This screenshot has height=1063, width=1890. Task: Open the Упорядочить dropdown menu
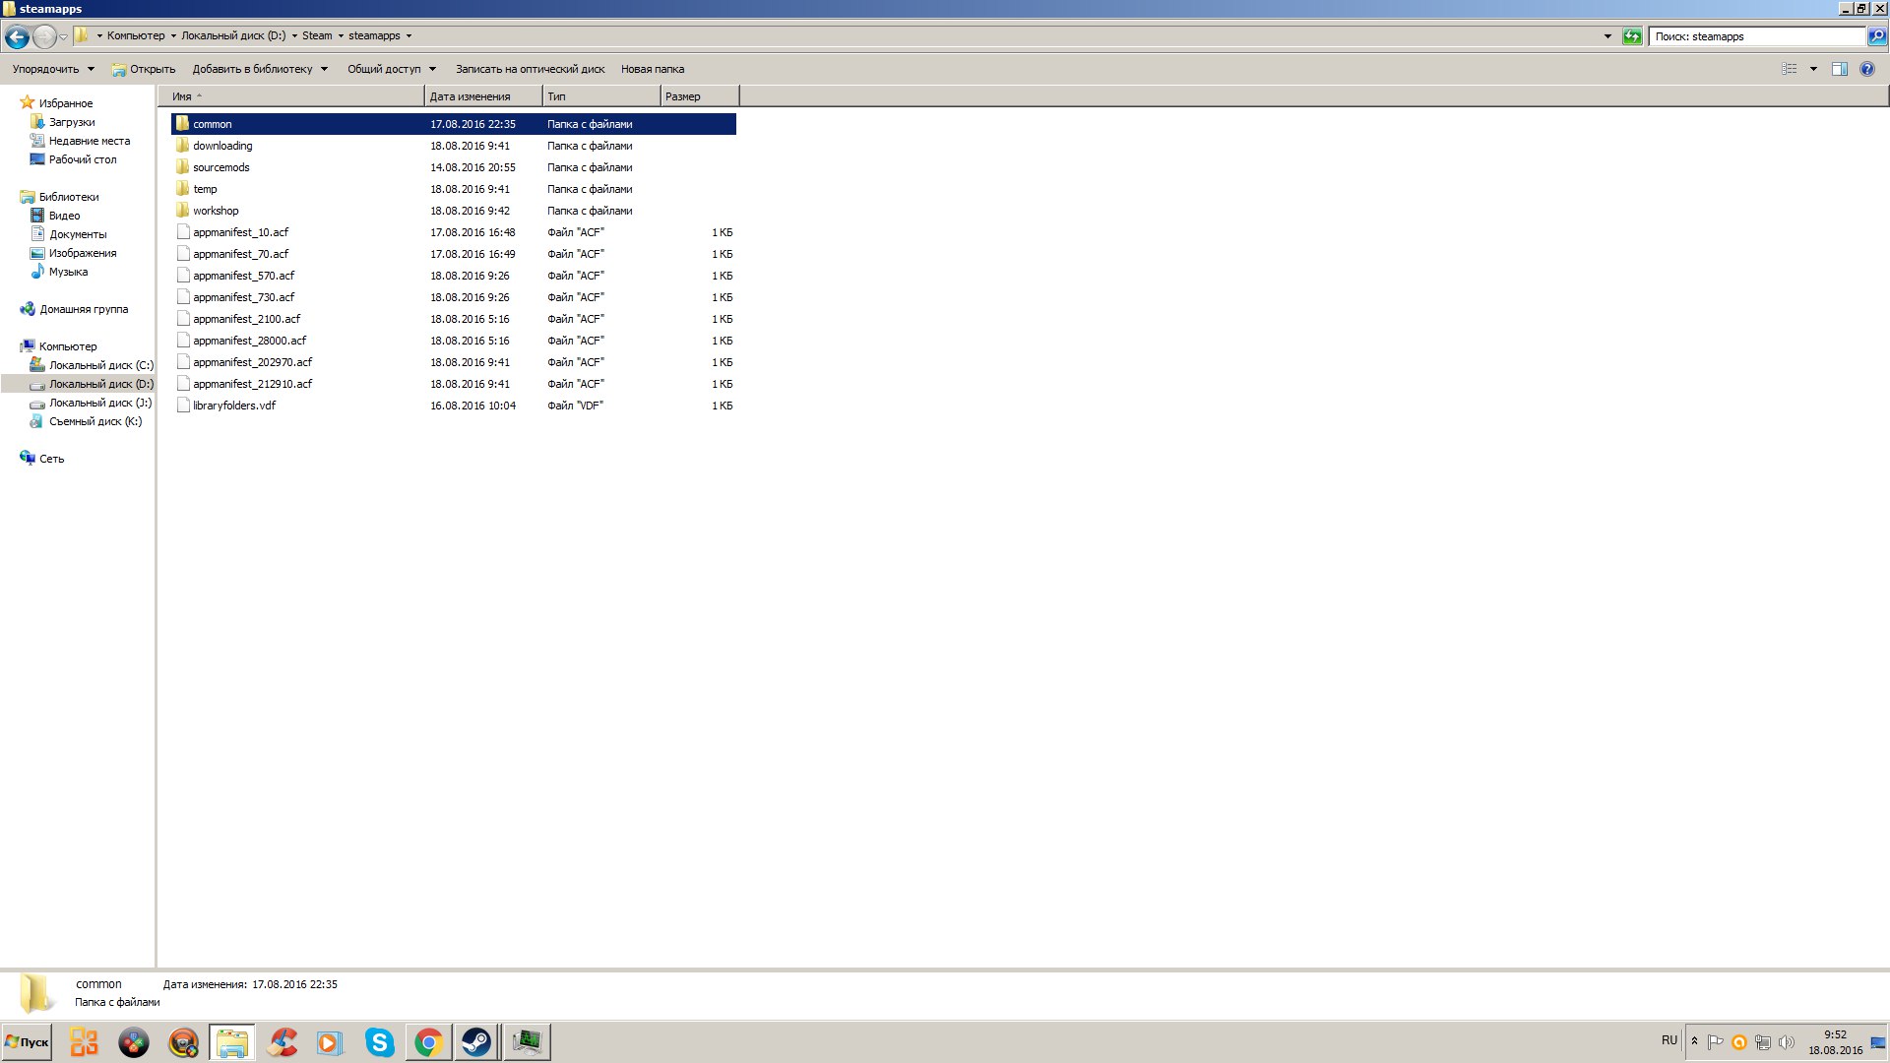53,69
